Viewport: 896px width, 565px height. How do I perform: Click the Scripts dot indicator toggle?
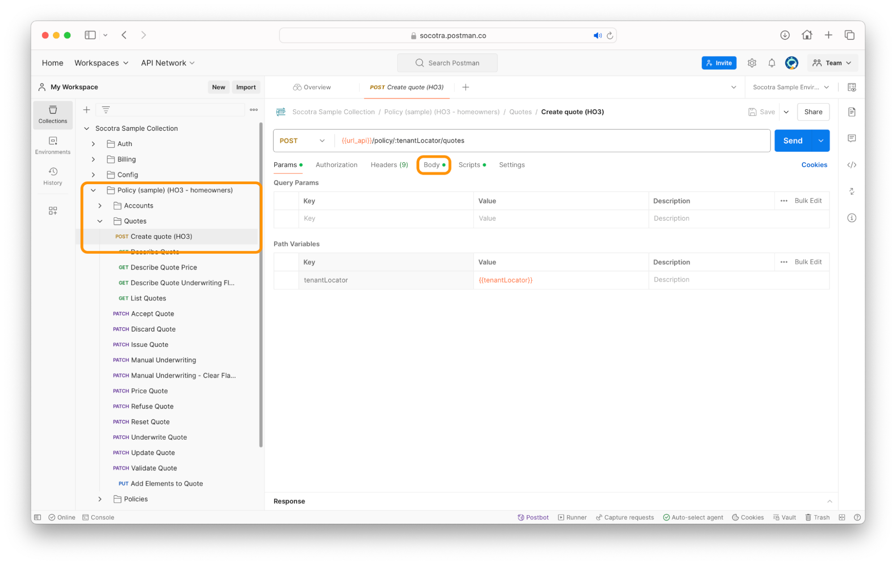pos(485,165)
